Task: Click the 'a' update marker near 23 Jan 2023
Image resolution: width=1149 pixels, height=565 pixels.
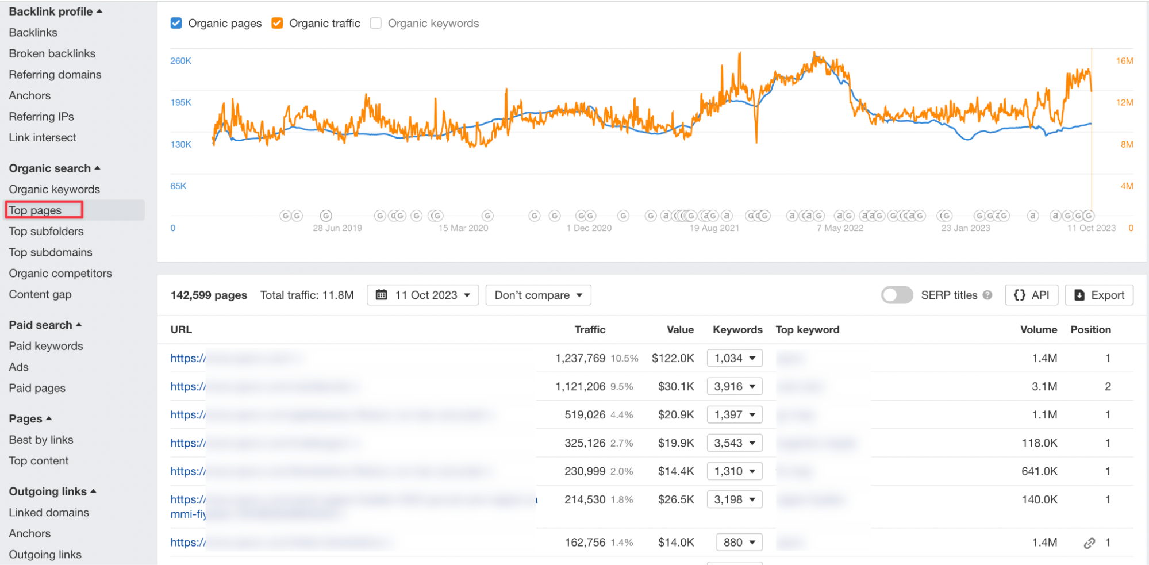Action: coord(1033,216)
